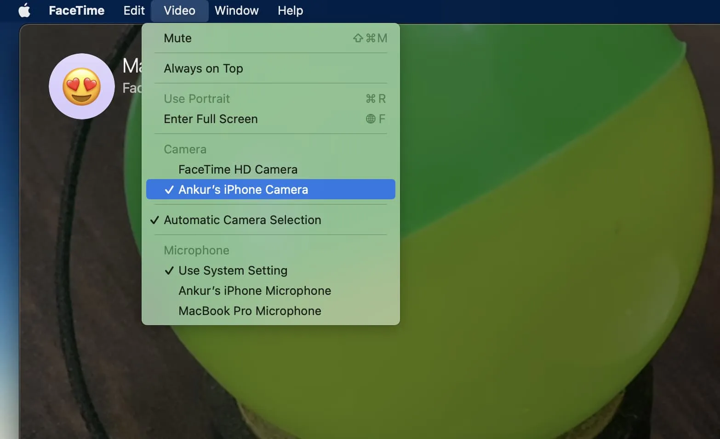Open the Edit menu
Viewport: 720px width, 439px height.
134,10
